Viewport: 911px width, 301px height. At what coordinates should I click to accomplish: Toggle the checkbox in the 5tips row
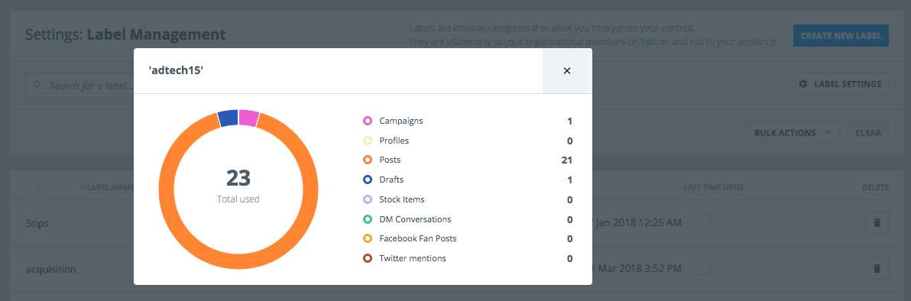click(x=704, y=222)
